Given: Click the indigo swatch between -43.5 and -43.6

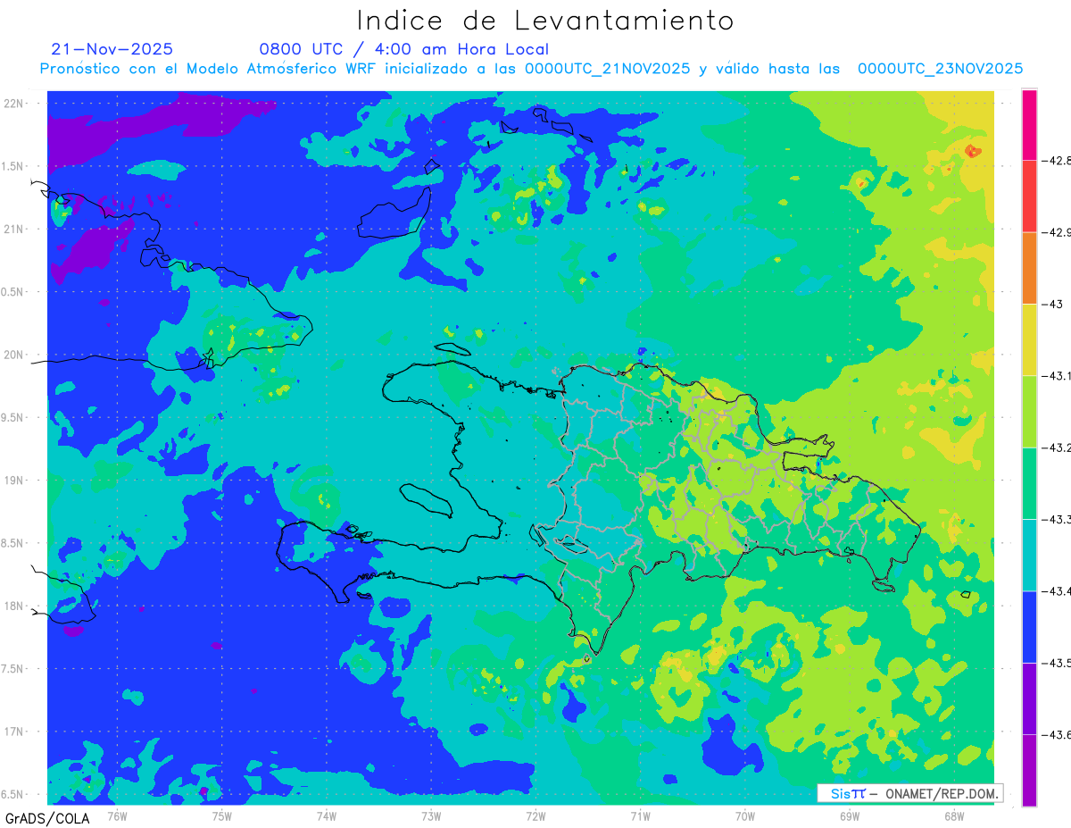Looking at the screenshot, I should [1029, 698].
